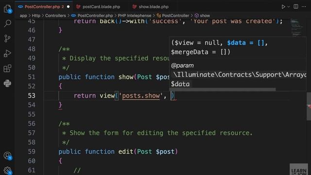Click the unsaved dot on PostController.php tab

(x=68, y=7)
